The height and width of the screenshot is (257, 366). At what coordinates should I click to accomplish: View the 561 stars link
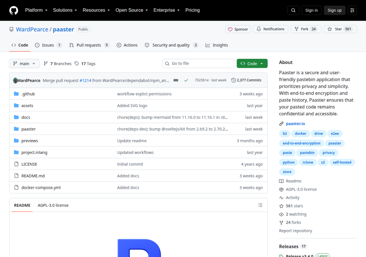[x=291, y=206]
